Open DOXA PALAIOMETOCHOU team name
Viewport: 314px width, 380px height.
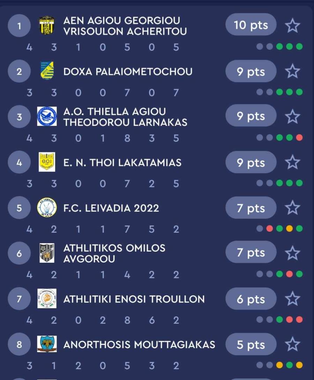coord(128,72)
